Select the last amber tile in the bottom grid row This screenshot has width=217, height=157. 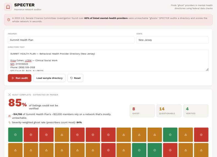coord(201,150)
